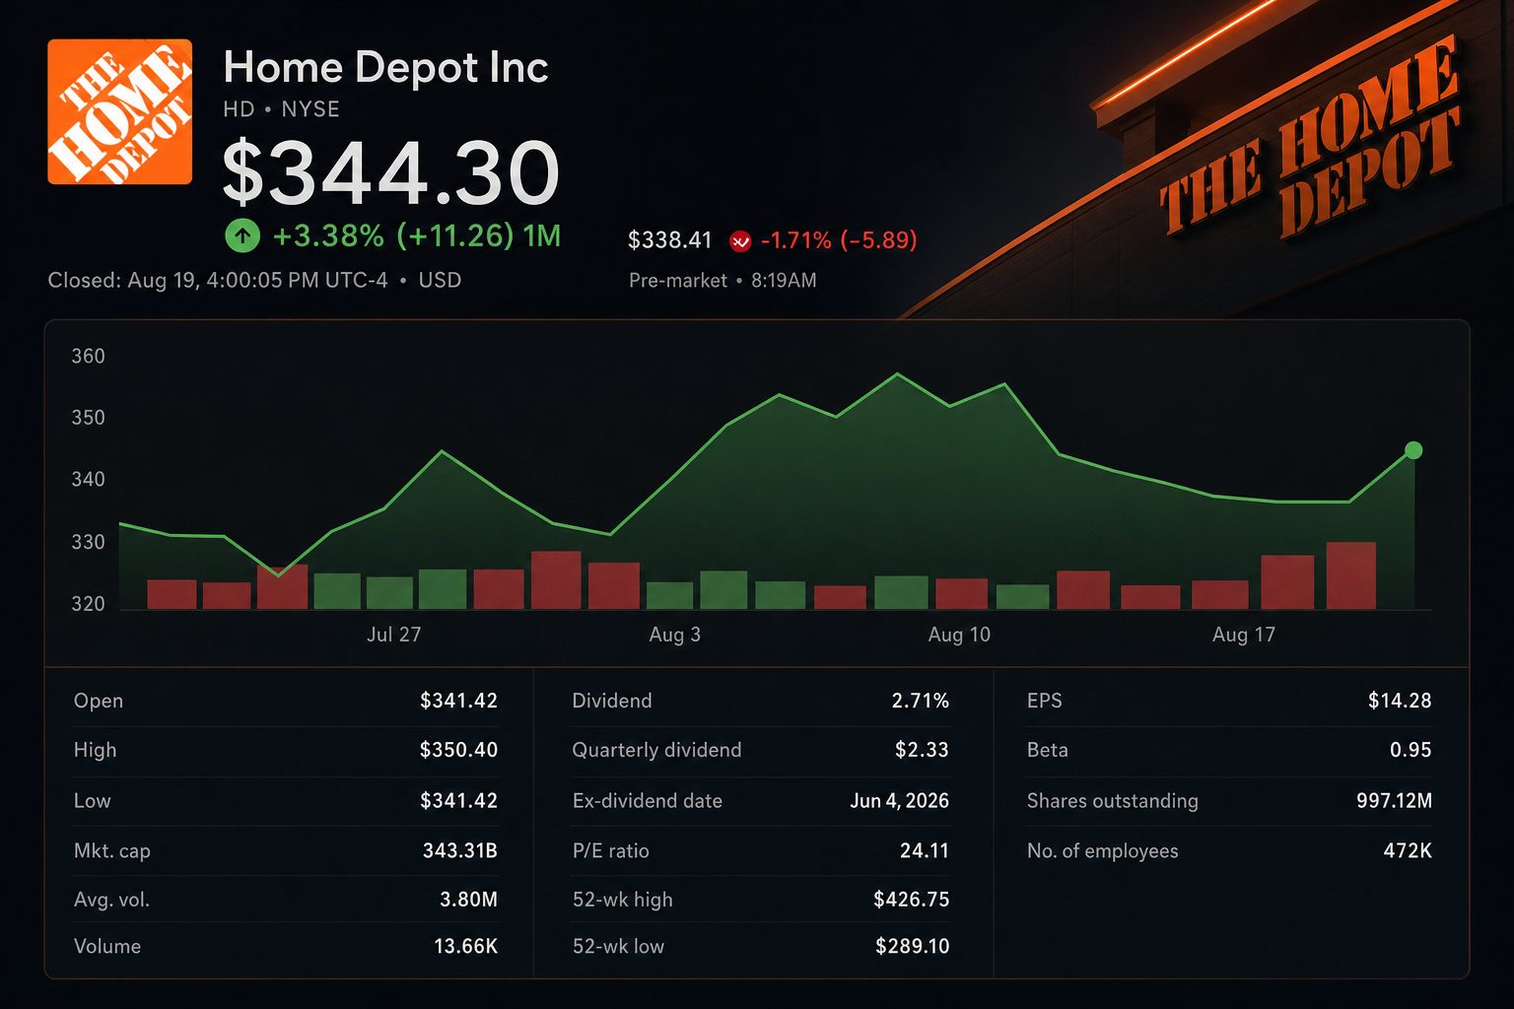
Task: Click the $350.40 High value
Action: pyautogui.click(x=458, y=750)
